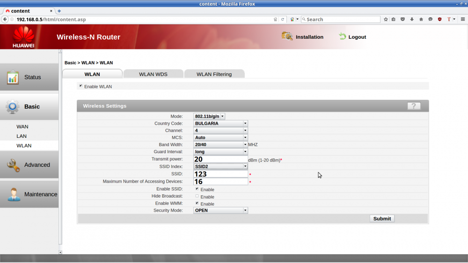Open the Country Code dropdown
The image size is (468, 263).
coord(220,123)
